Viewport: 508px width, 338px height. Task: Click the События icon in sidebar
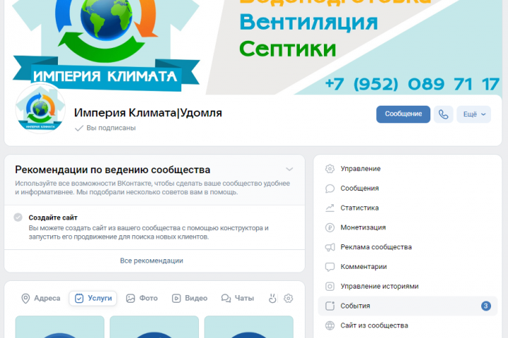tap(329, 306)
